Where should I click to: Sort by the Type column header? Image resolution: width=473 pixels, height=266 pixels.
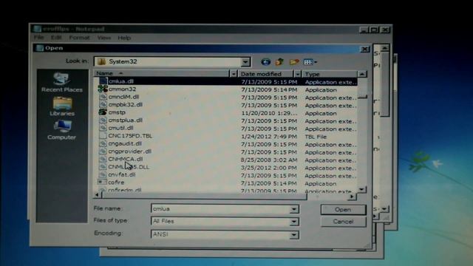tap(330, 74)
